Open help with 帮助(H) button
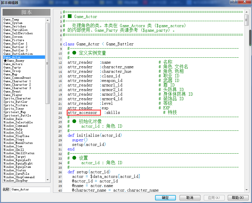This screenshot has height=203, width=252. pyautogui.click(x=238, y=198)
